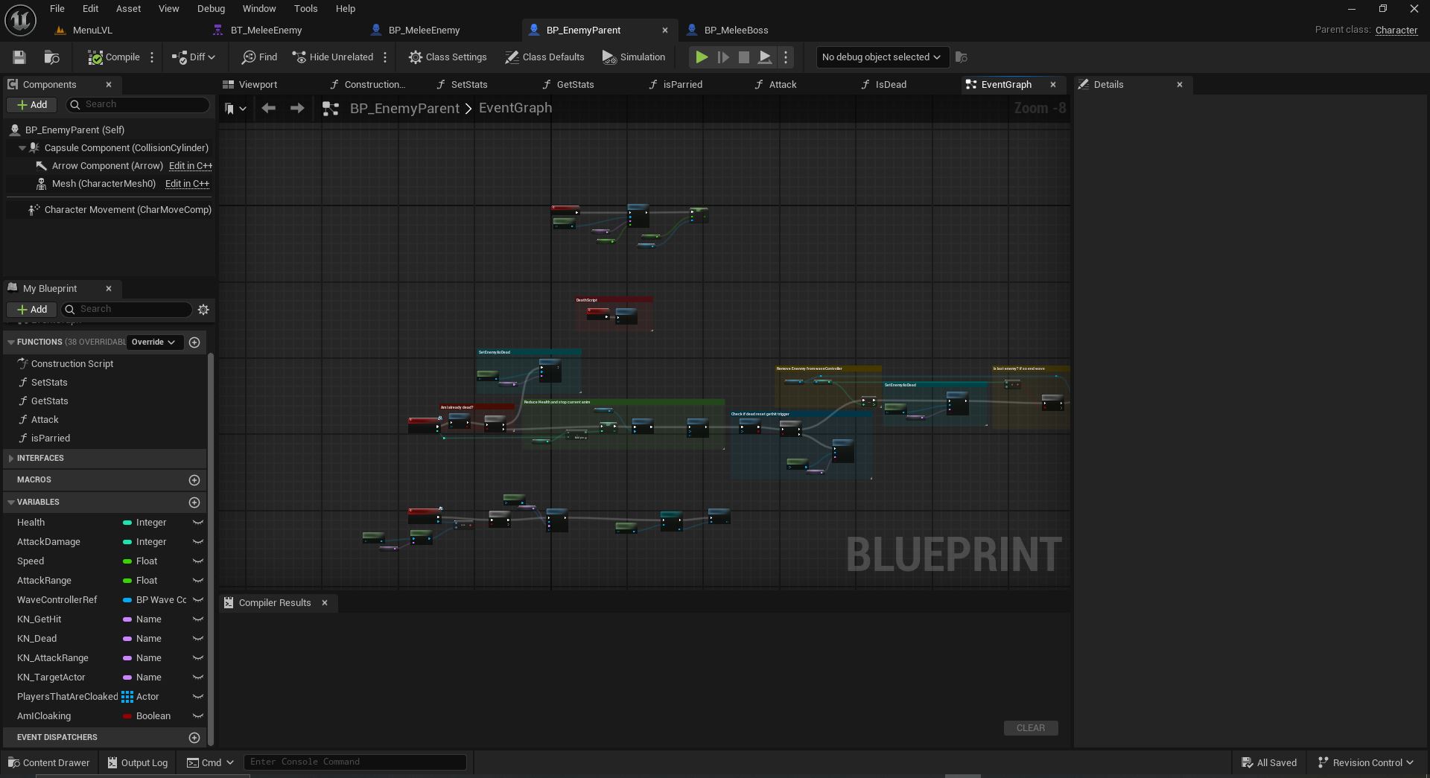
Task: Add a new function
Action: pyautogui.click(x=194, y=342)
